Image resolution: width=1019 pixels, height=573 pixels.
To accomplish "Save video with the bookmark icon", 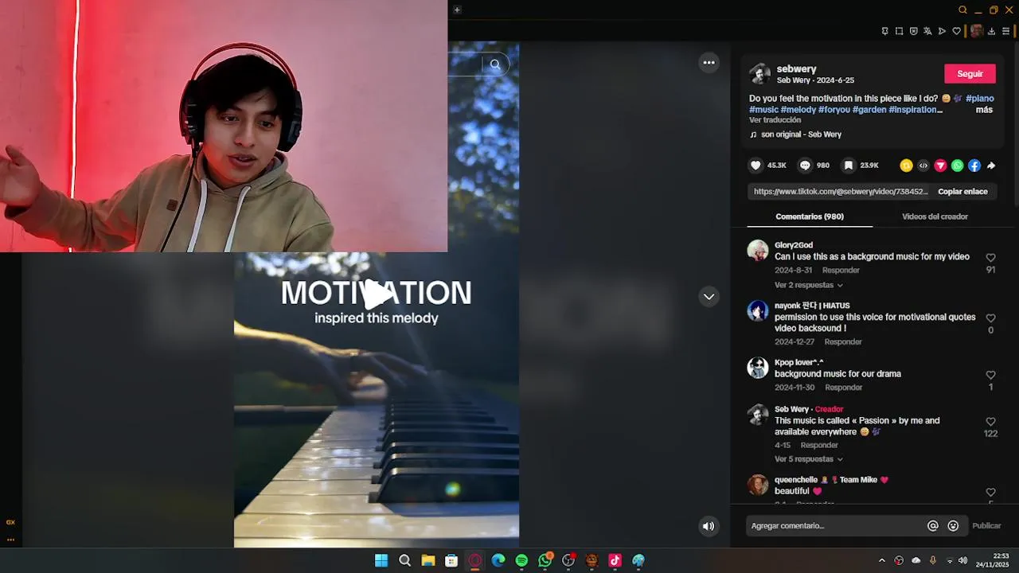I will [x=849, y=166].
